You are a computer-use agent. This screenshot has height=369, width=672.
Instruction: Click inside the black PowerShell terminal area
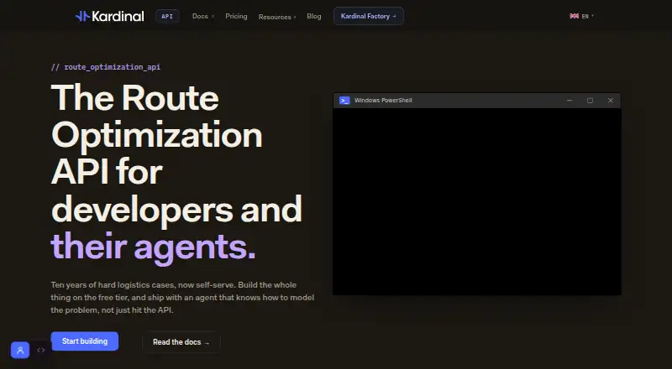click(x=477, y=201)
